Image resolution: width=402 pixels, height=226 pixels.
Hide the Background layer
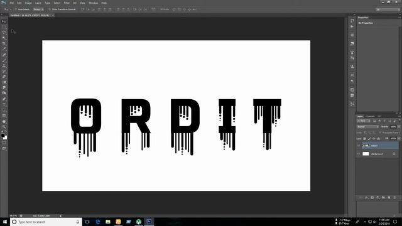[359, 154]
